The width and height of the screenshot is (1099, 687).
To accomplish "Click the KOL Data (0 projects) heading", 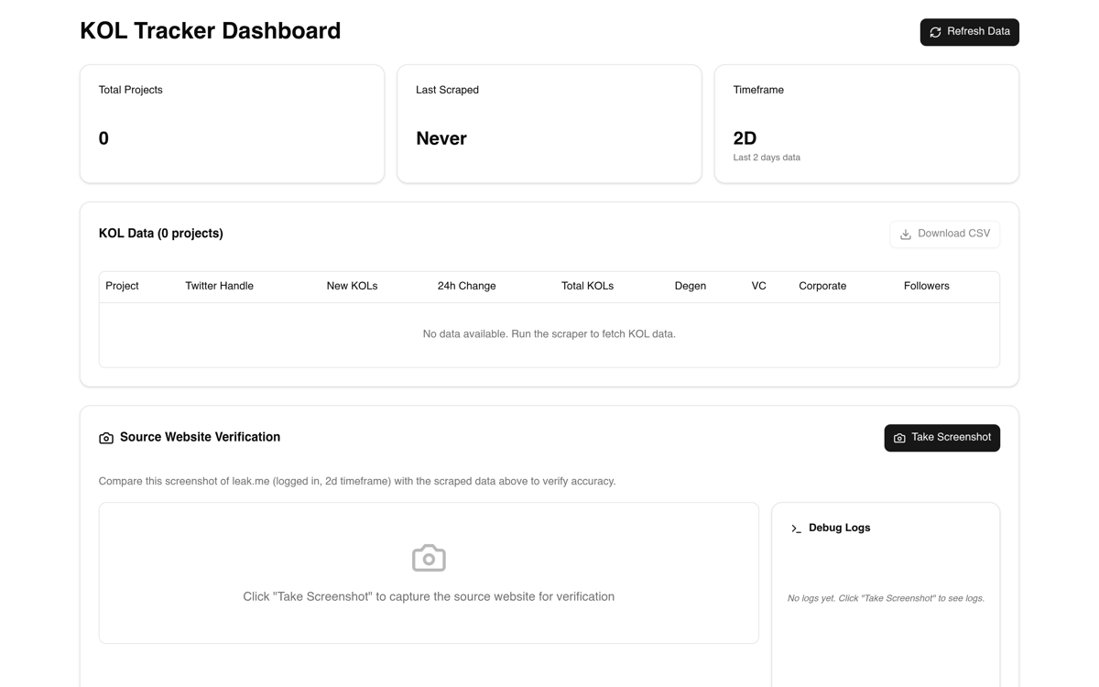I will point(161,234).
